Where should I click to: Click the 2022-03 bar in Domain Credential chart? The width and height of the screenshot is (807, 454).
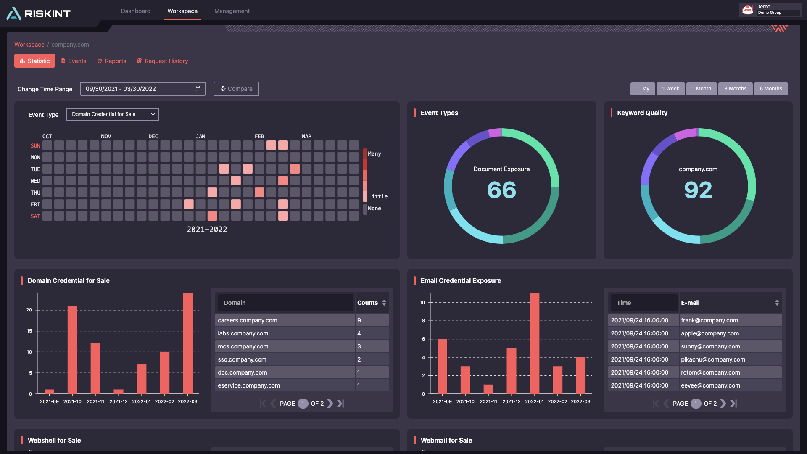point(187,343)
